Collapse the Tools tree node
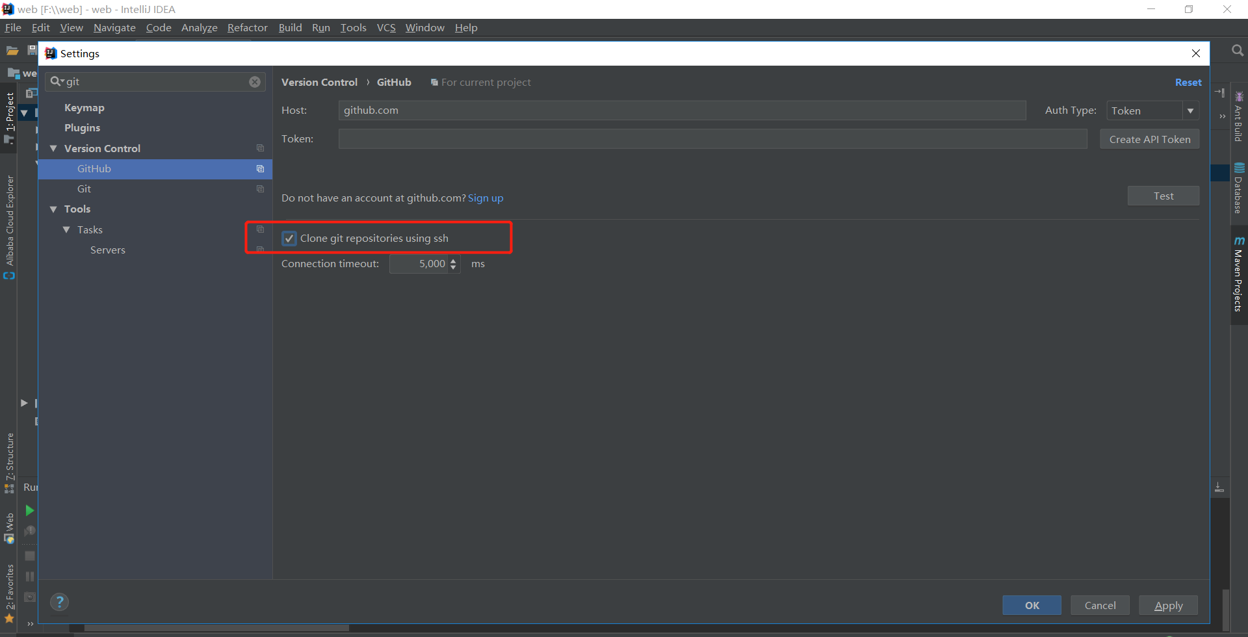This screenshot has width=1248, height=637. pyautogui.click(x=54, y=209)
